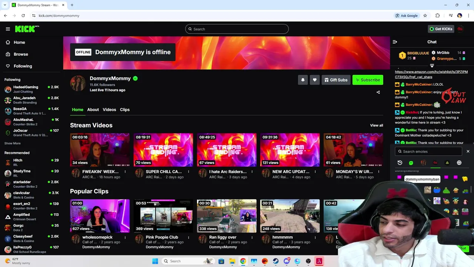Screen dimensions: 474x267
Task: Open options for NEW ARC UPDAT video
Action: 315,172
